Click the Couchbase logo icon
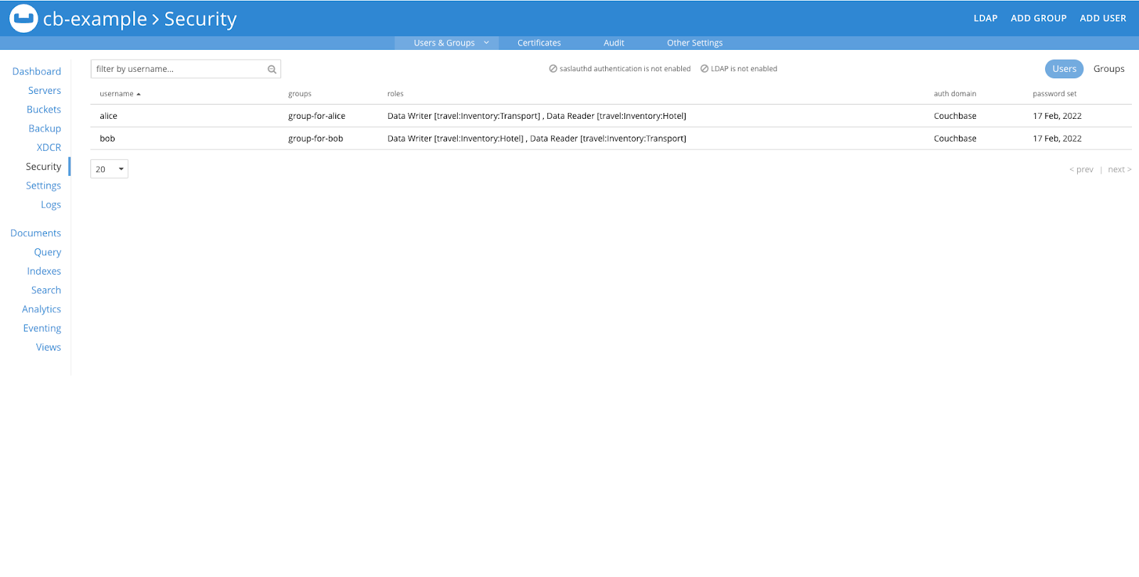The height and width of the screenshot is (577, 1139). point(23,18)
